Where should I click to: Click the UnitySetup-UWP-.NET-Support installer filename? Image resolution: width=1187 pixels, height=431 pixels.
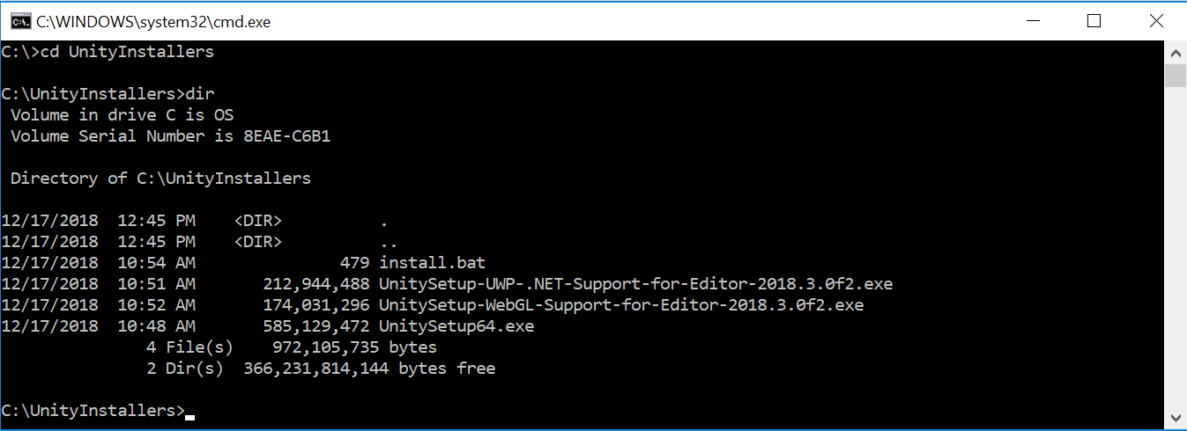tap(635, 284)
